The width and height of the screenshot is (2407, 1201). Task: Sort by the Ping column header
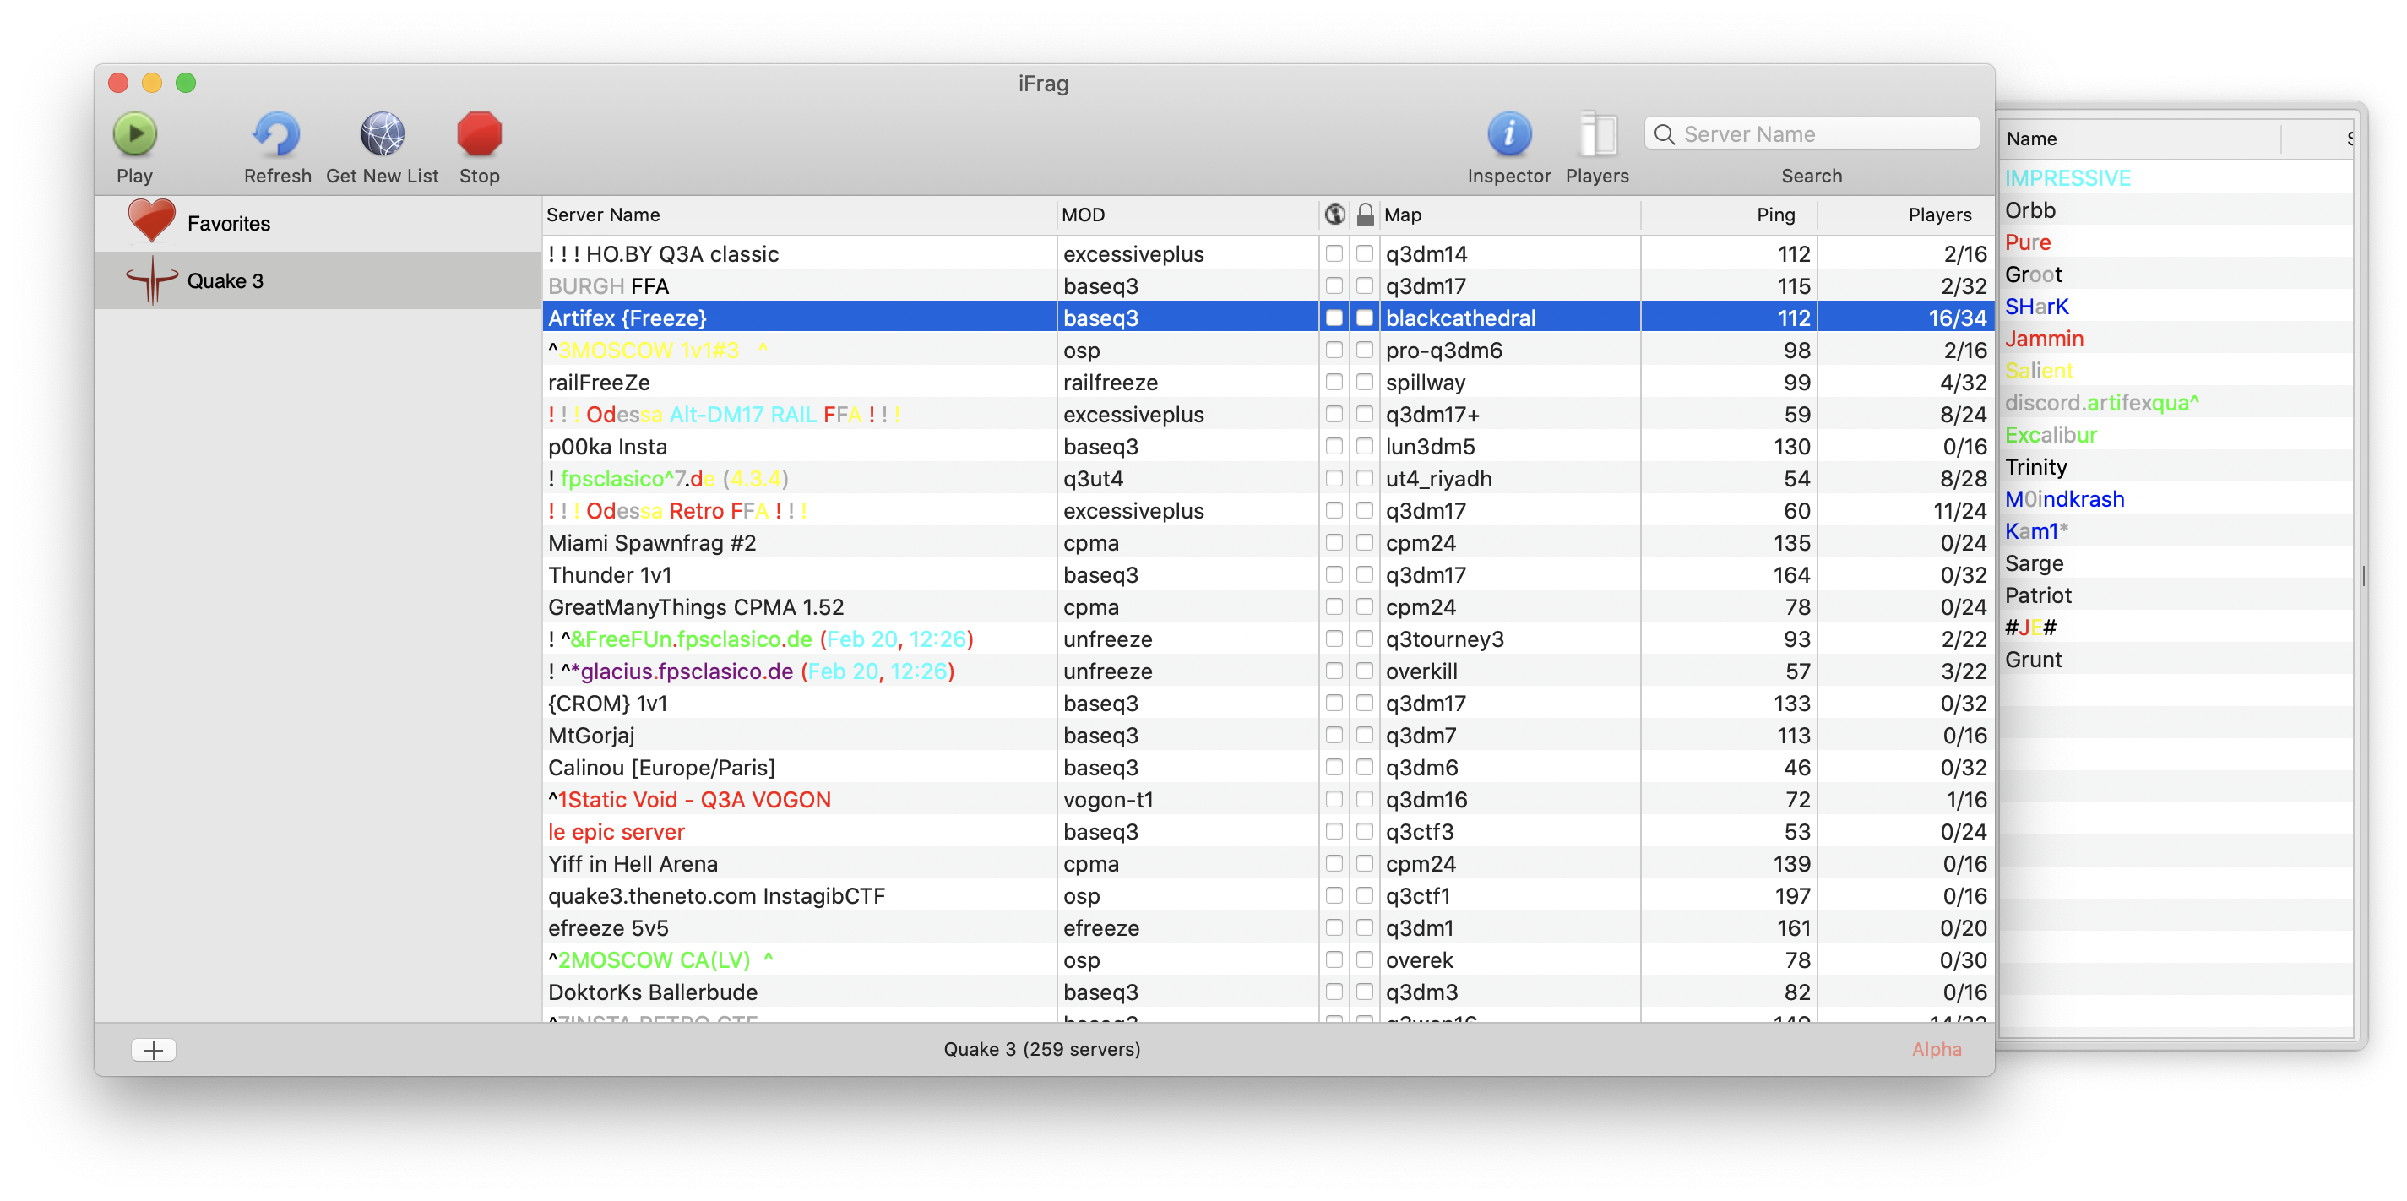(x=1774, y=215)
